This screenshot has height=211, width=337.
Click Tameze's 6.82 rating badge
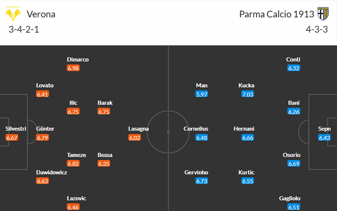tap(73, 164)
